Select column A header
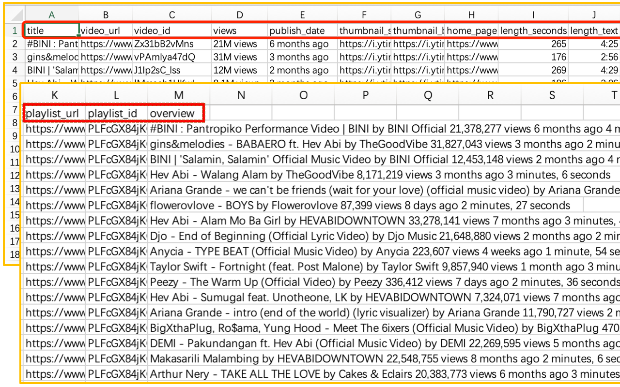 (52, 15)
